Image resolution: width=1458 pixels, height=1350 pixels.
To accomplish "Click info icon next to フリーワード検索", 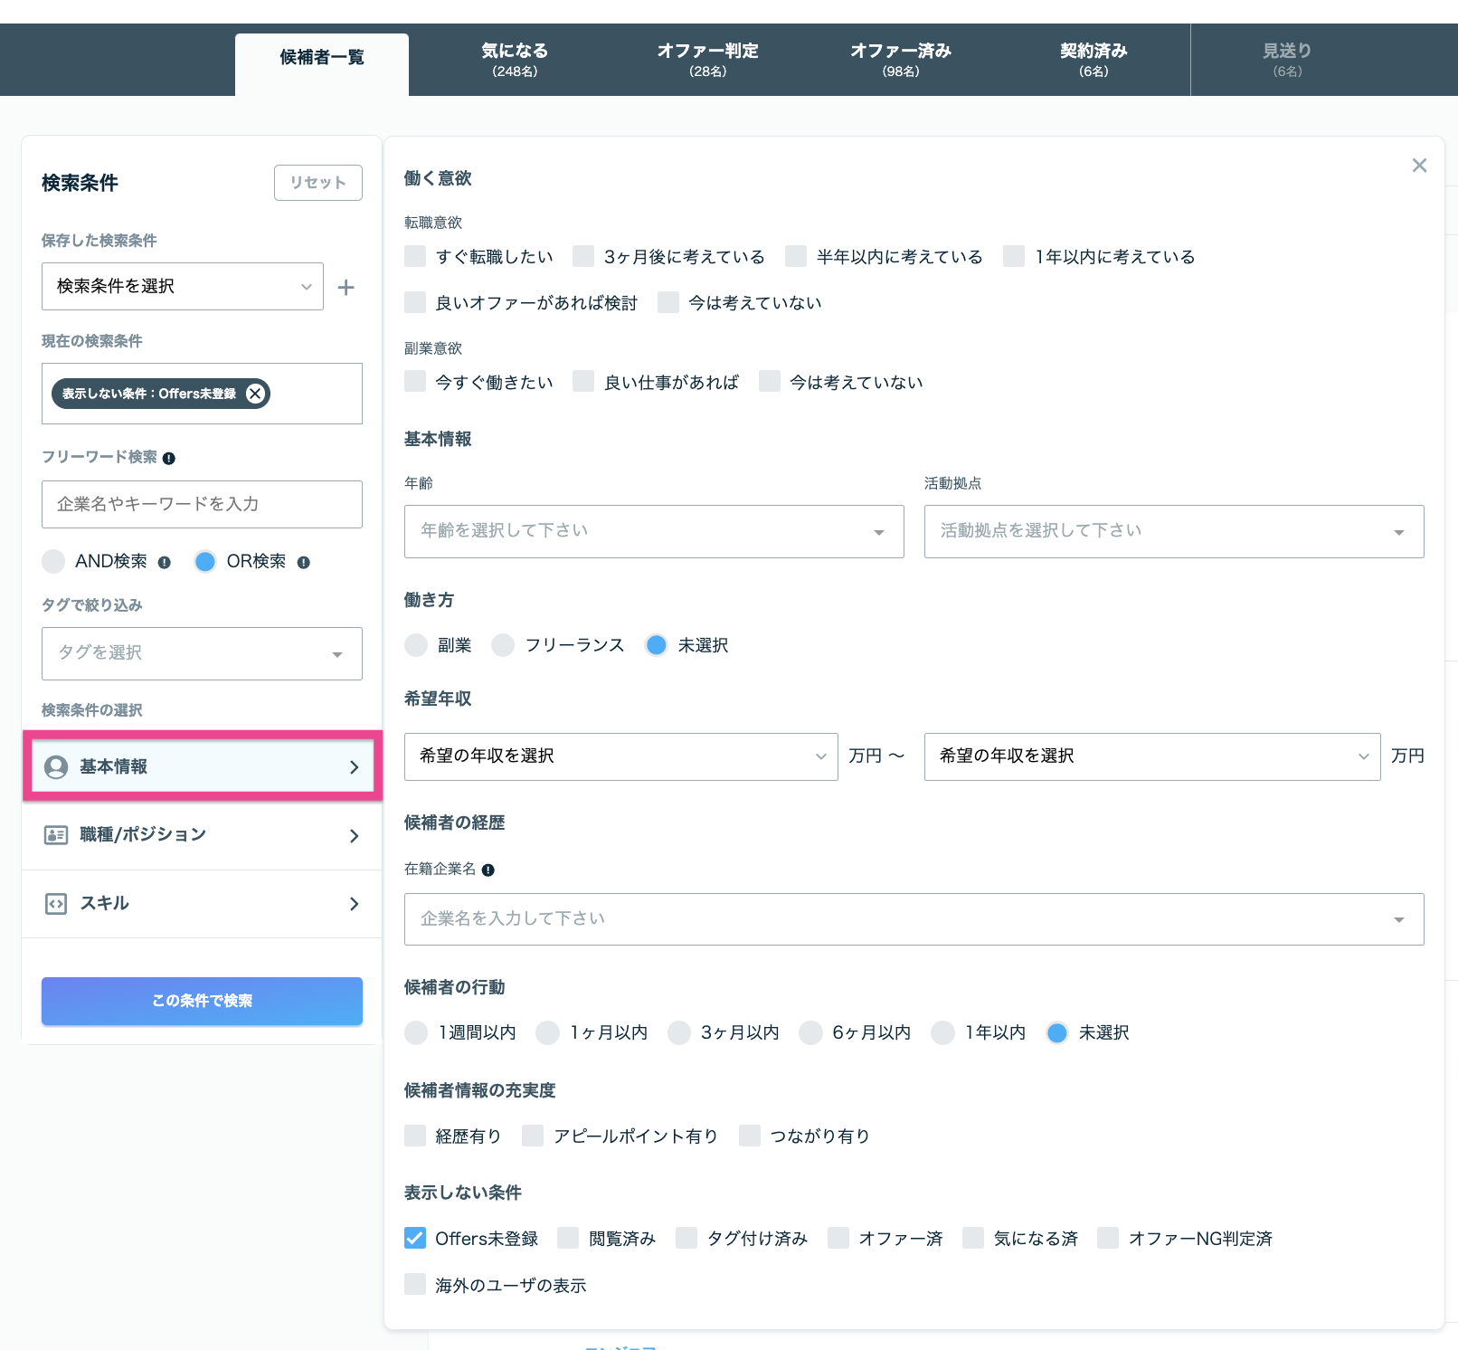I will [x=169, y=459].
